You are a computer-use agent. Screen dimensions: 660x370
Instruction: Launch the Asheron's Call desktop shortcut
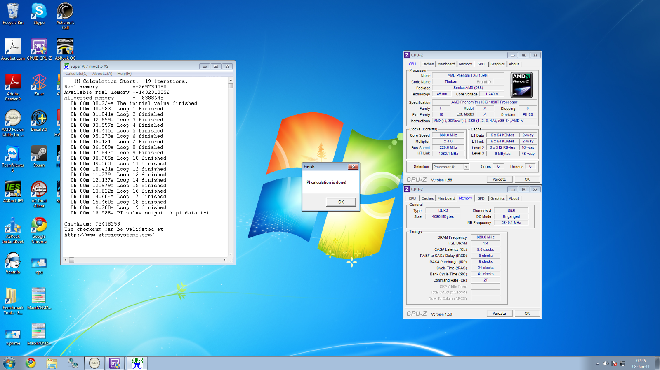(x=65, y=16)
